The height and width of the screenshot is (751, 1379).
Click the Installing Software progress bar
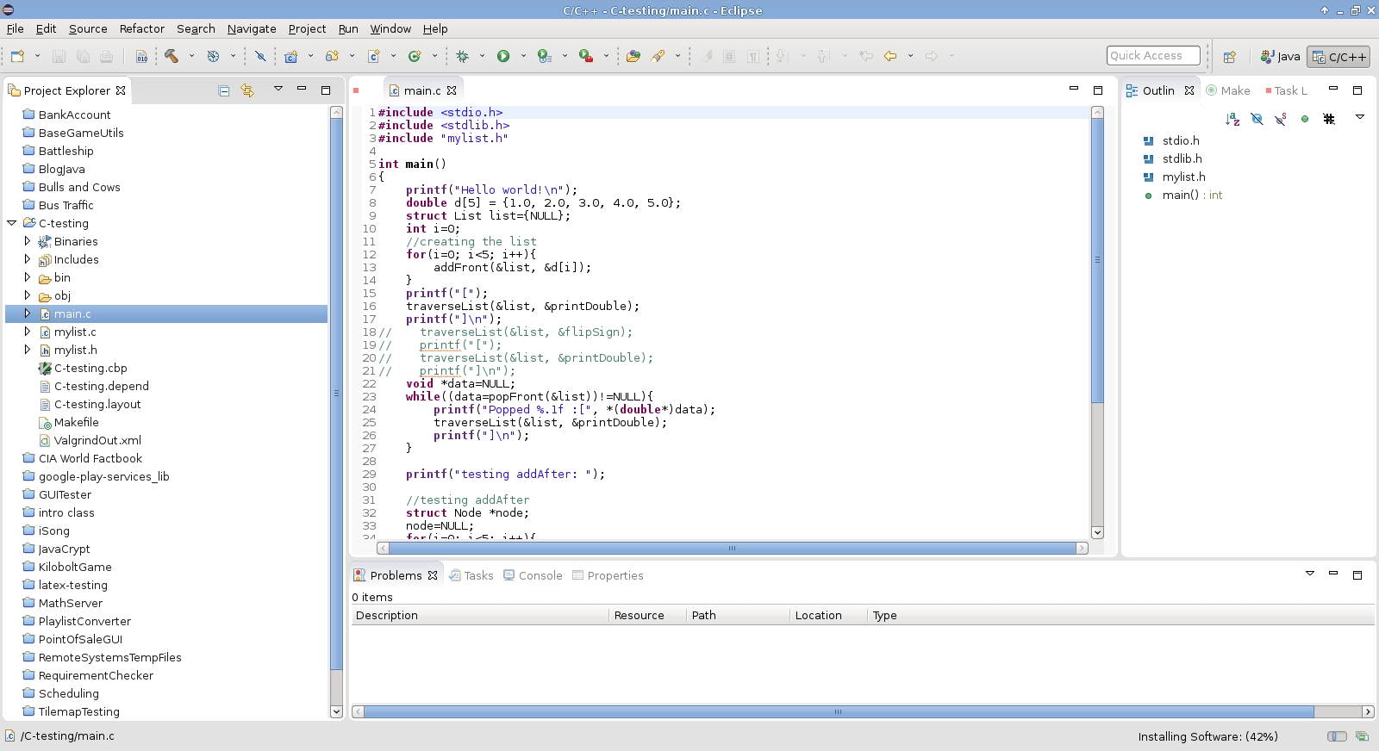(1337, 736)
